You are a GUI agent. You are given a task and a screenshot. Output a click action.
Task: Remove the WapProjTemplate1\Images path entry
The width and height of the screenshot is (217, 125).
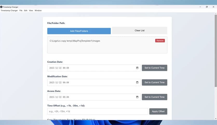160,41
